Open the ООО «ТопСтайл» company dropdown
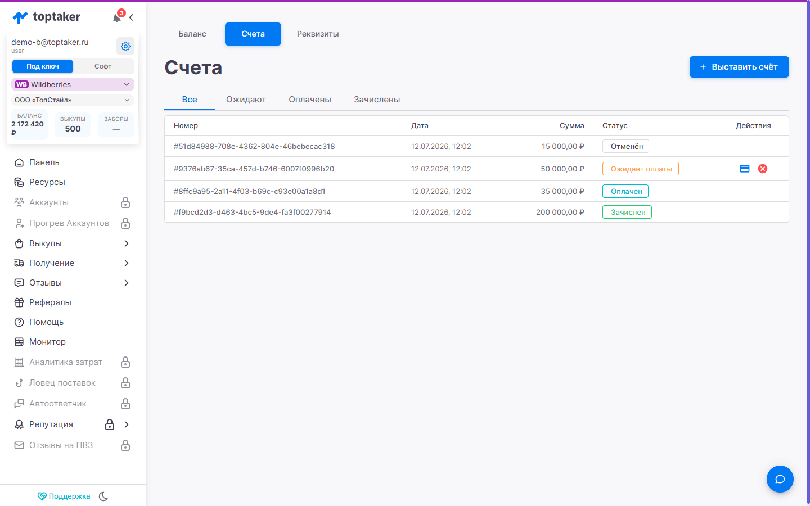Image resolution: width=810 pixels, height=506 pixels. (73, 100)
